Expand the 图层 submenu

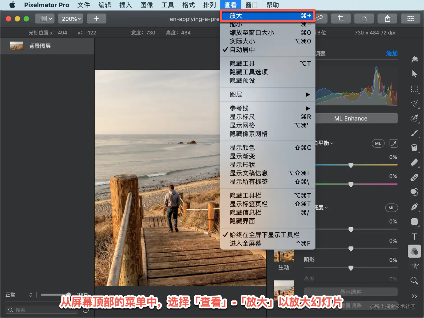point(268,95)
